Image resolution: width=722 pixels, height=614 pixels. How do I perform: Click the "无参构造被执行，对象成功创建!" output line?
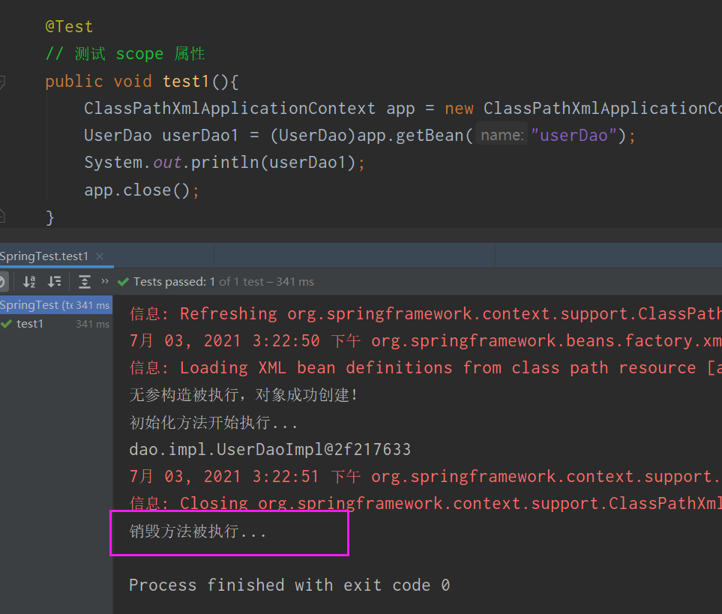[x=244, y=395]
